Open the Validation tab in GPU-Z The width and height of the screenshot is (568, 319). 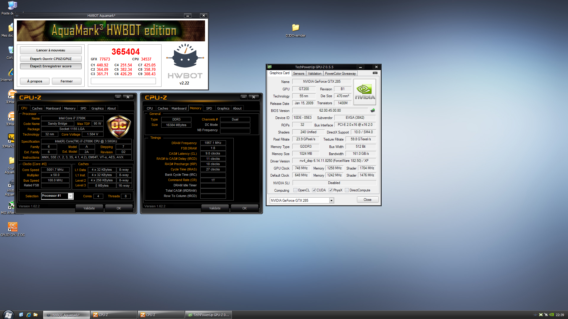(x=314, y=74)
